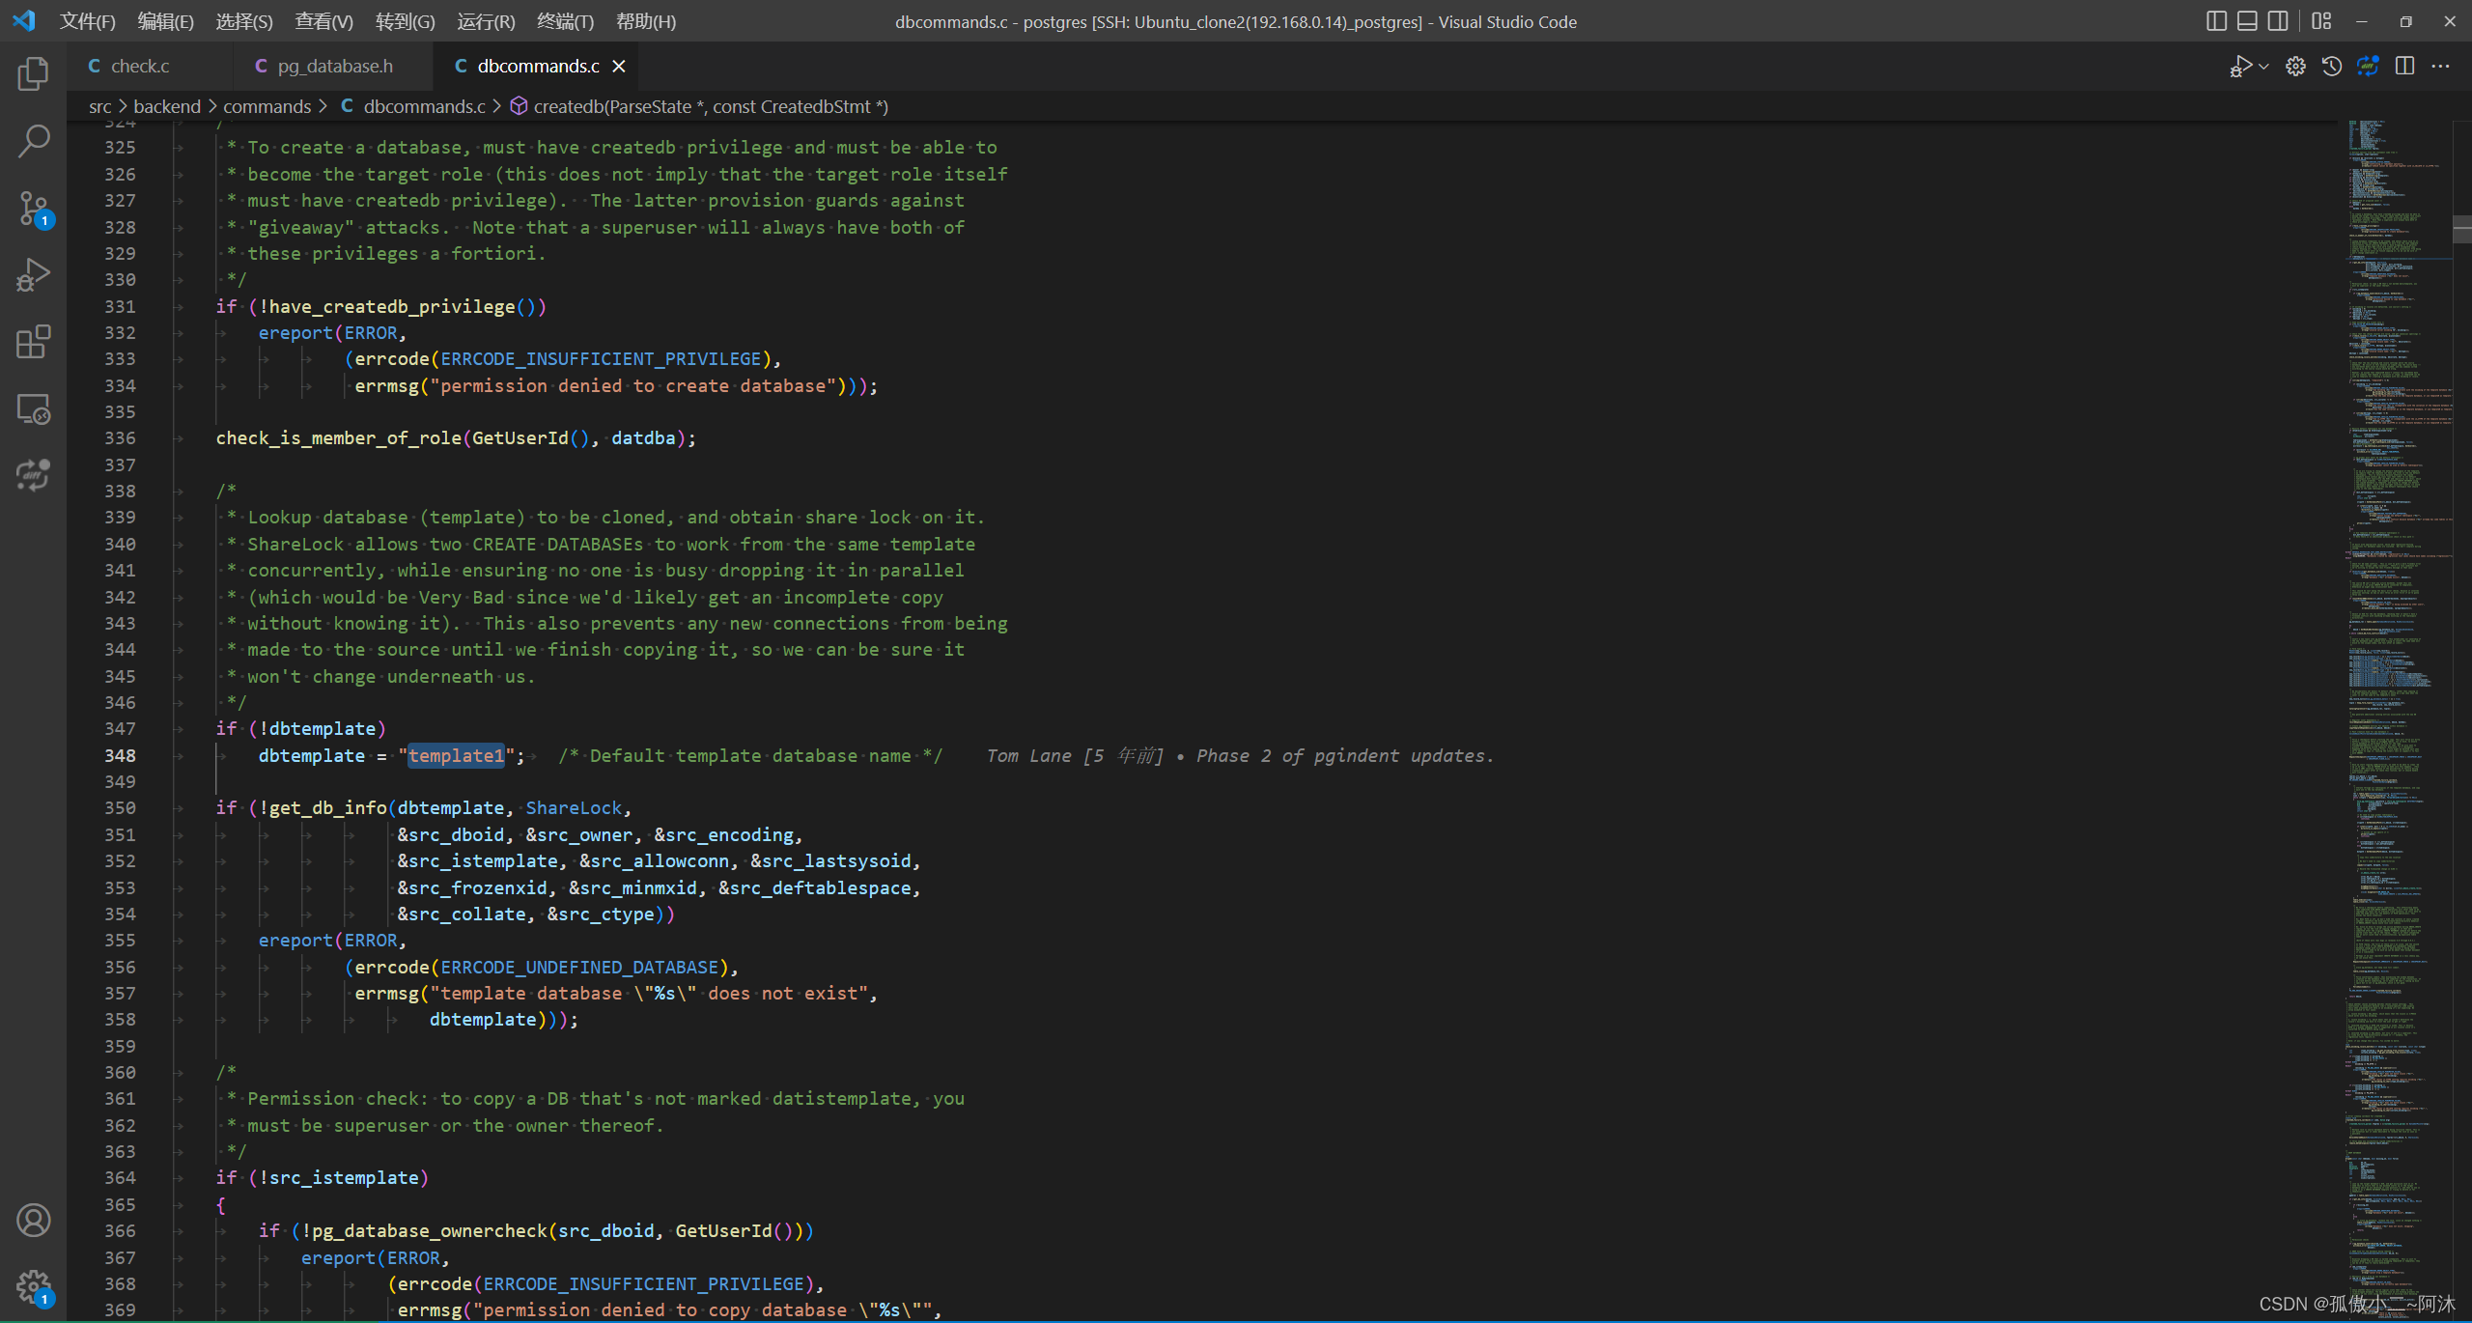Toggle the bottom panel layout button
The height and width of the screenshot is (1323, 2472).
(2247, 21)
